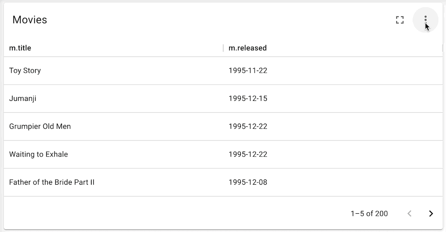
Task: Click the column separator after m.title
Action: [x=223, y=48]
